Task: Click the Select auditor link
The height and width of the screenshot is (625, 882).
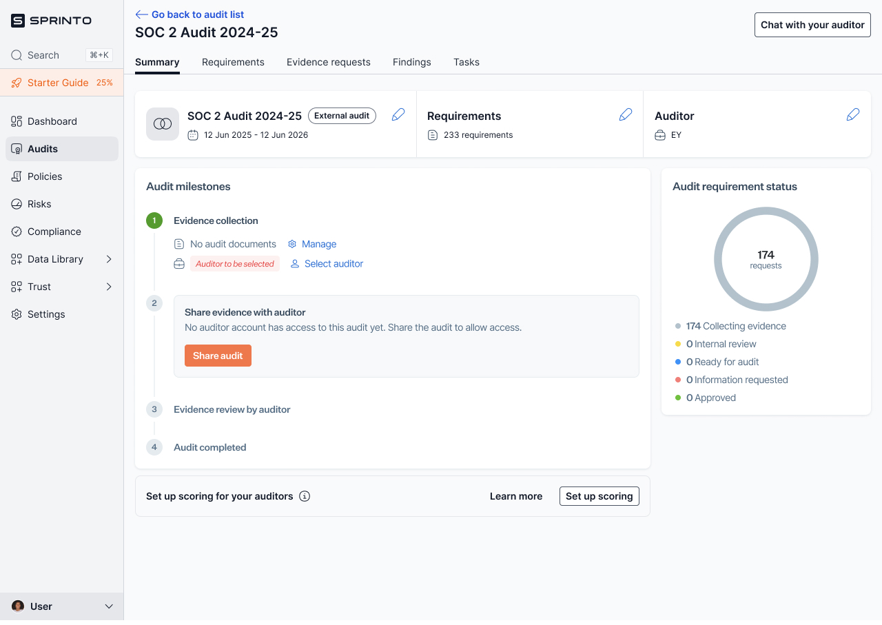Action: click(334, 264)
